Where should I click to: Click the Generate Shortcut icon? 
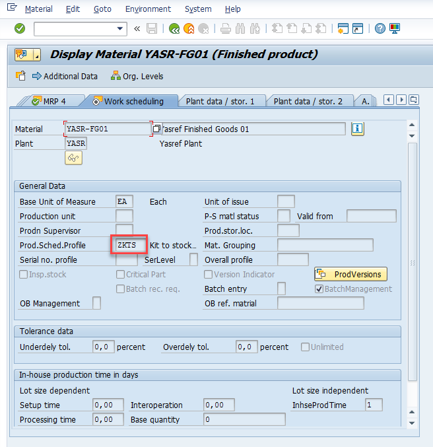pyautogui.click(x=358, y=28)
